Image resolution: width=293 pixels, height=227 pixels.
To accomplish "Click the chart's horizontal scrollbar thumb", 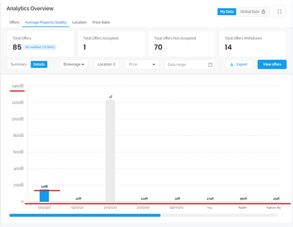I will [x=85, y=215].
